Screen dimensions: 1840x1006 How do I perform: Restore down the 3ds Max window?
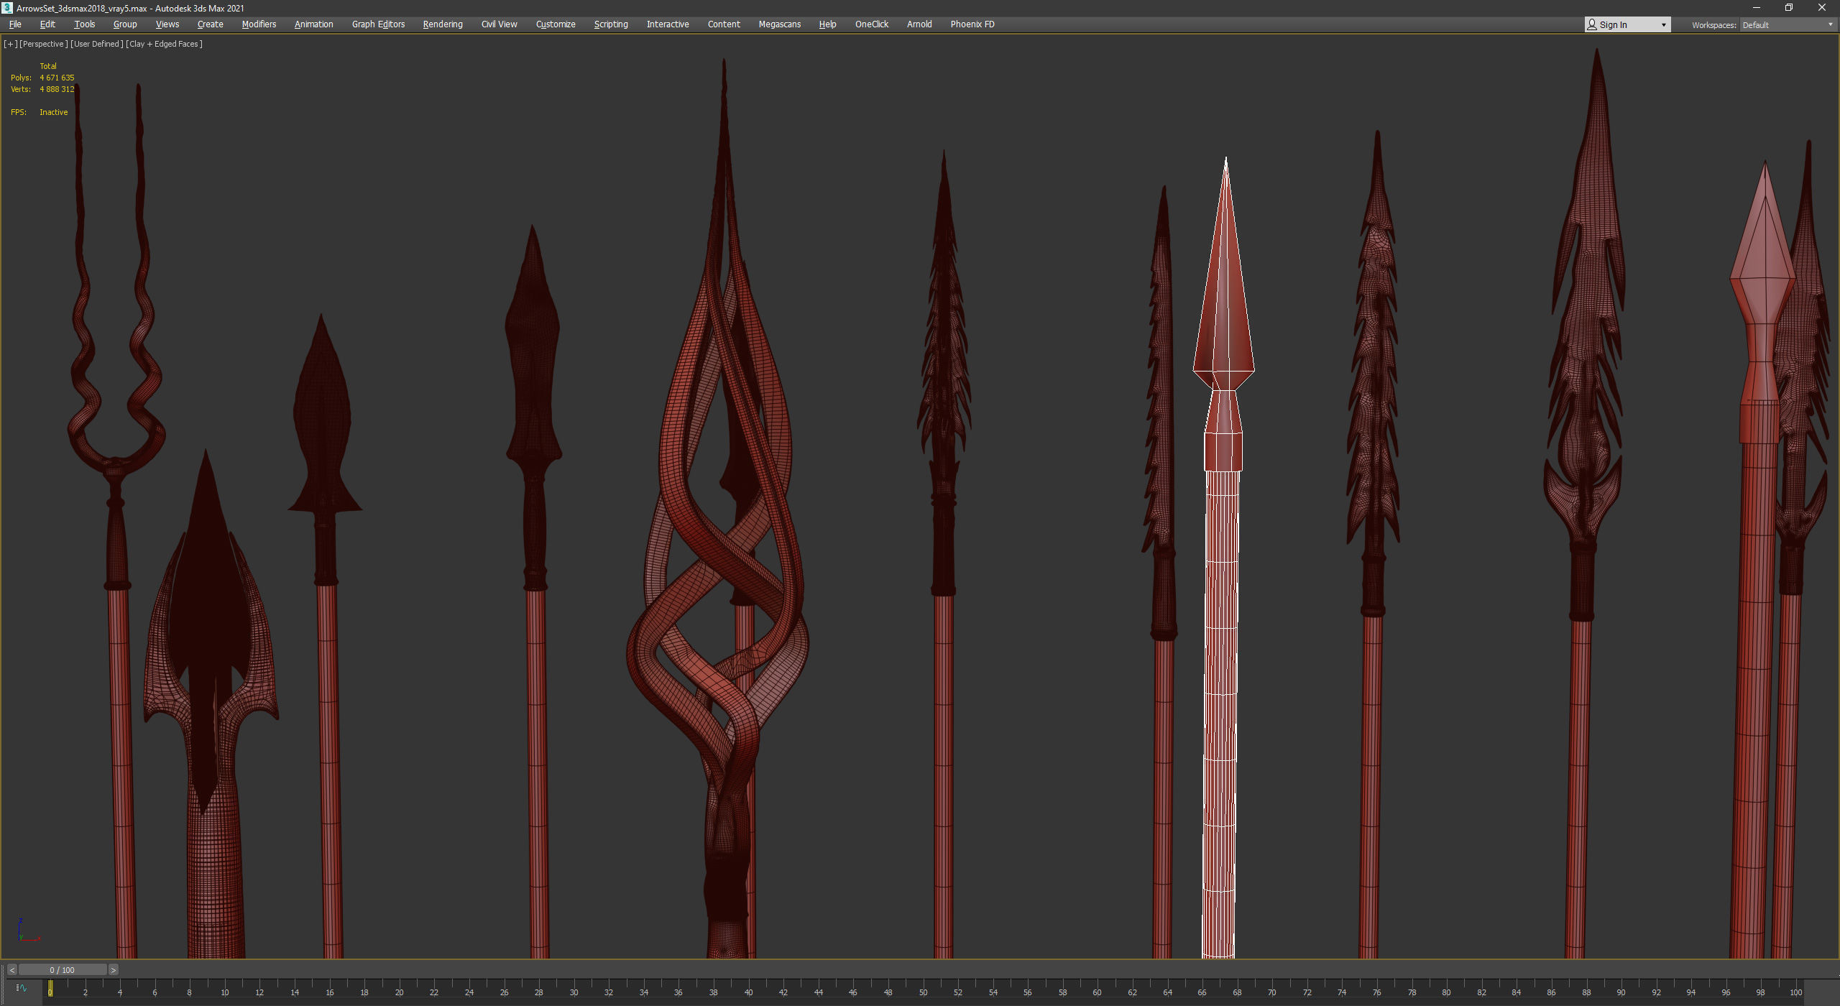1789,8
